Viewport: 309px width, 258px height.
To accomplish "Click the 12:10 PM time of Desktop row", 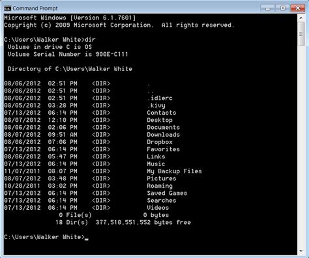I will click(63, 120).
